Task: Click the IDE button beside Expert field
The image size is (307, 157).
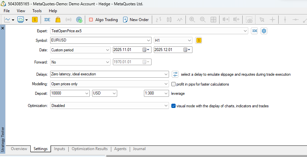Action: click(x=254, y=31)
